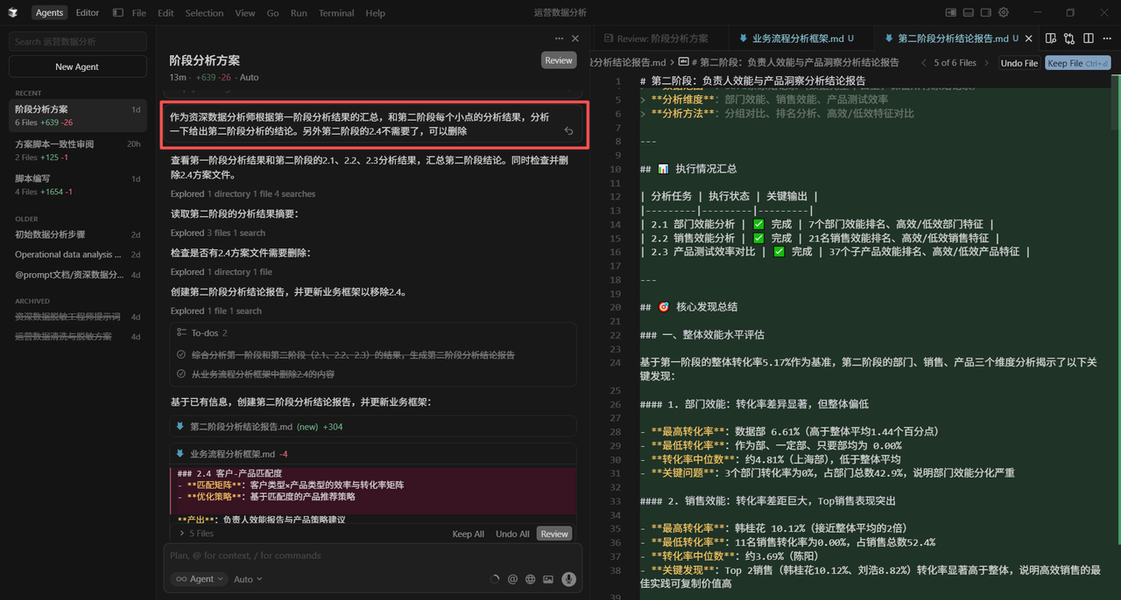This screenshot has width=1121, height=600.
Task: Click the open changes diff icon
Action: tap(1068, 38)
